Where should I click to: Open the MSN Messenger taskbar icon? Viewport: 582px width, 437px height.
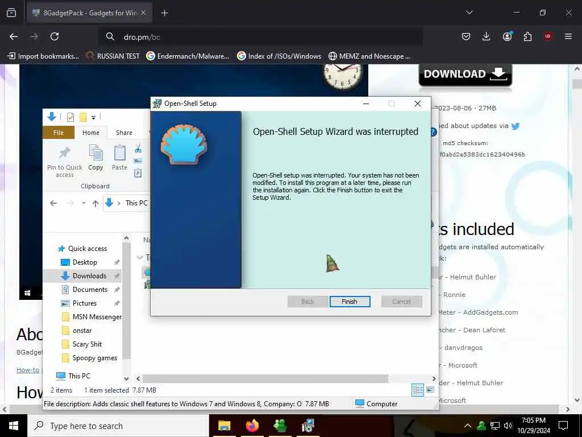pyautogui.click(x=280, y=426)
